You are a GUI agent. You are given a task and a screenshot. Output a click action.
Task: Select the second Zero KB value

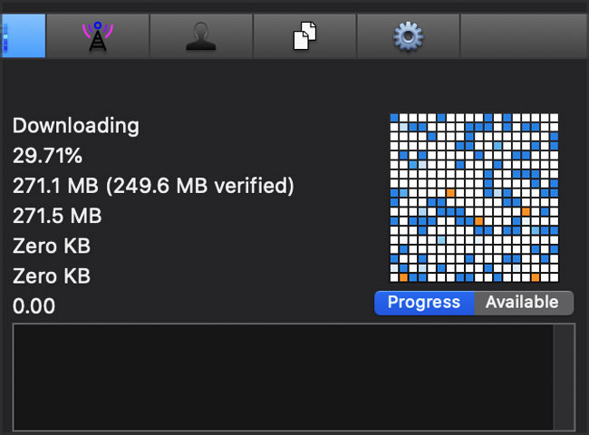pyautogui.click(x=52, y=276)
